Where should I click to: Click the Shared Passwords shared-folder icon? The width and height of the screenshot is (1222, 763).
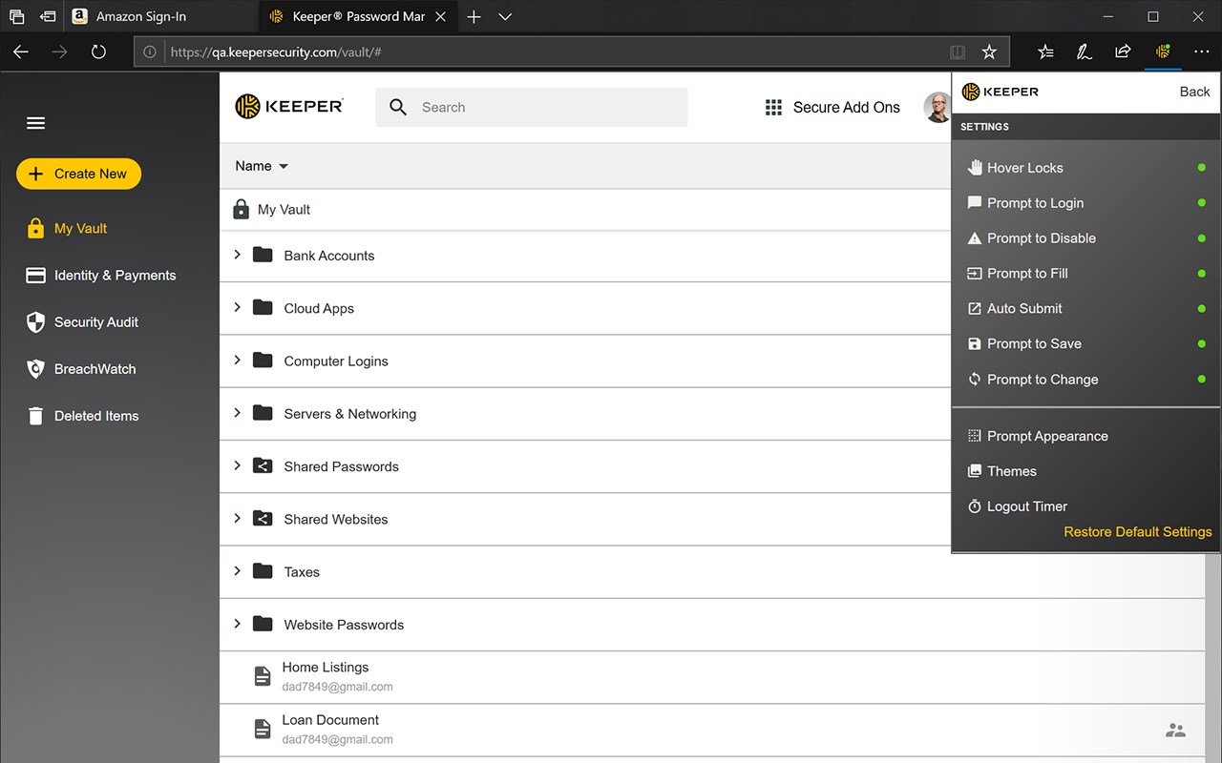262,466
